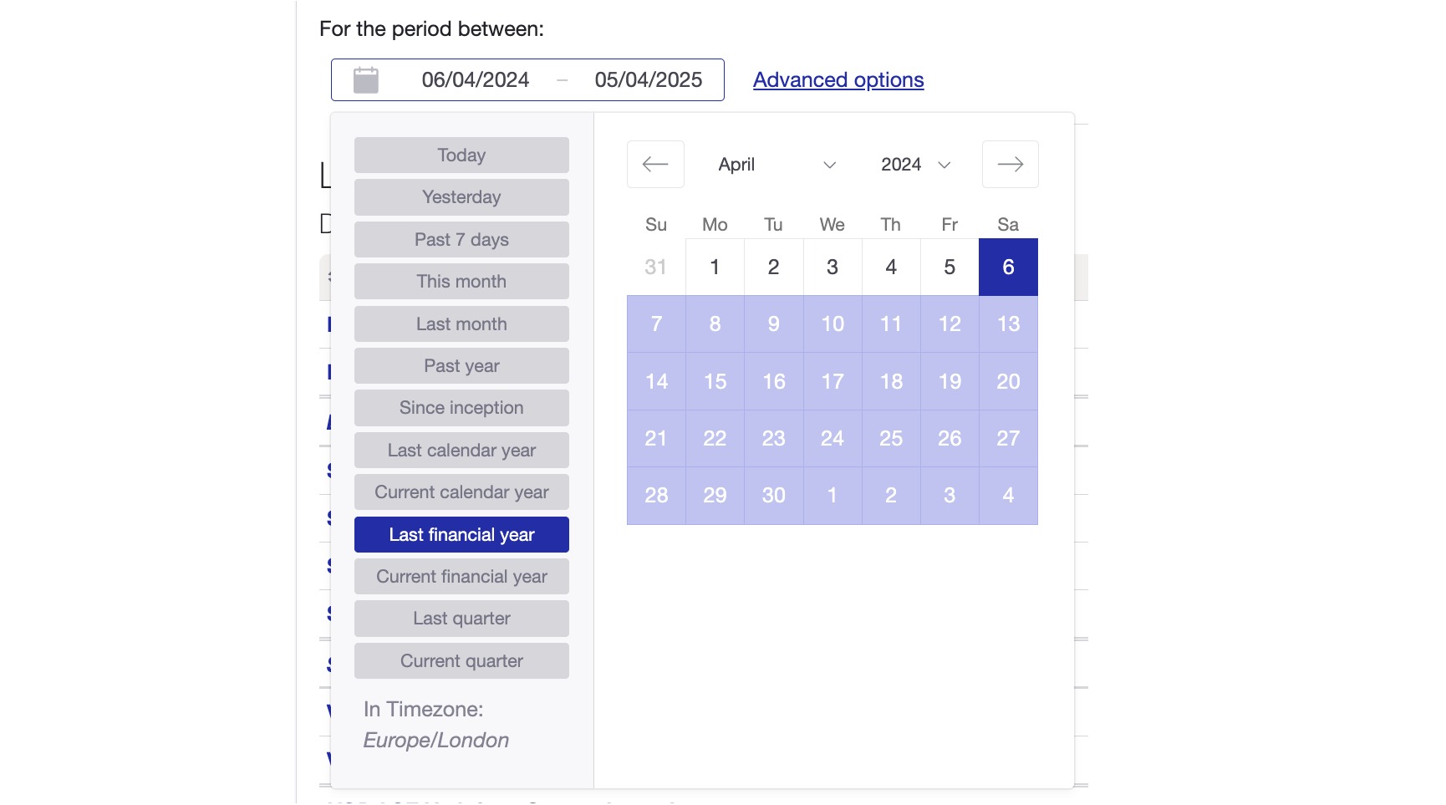Apply the This month preset
This screenshot has height=805, width=1446.
click(461, 282)
